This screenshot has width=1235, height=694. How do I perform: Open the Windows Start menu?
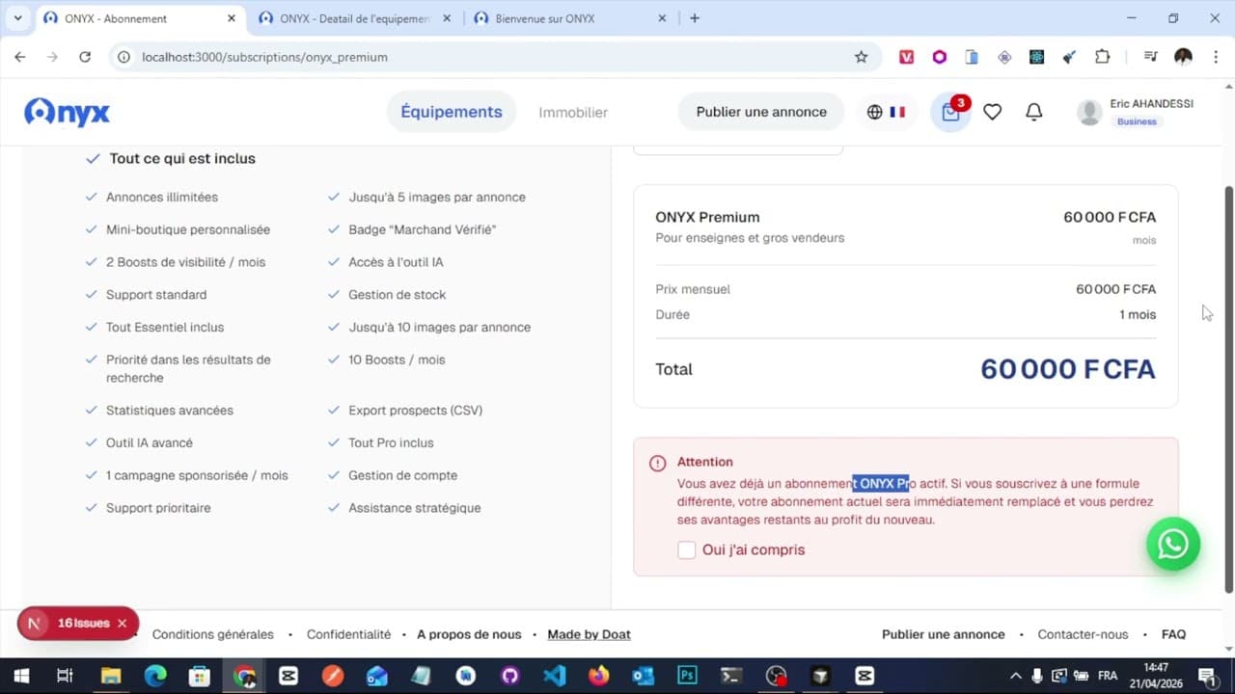(x=20, y=676)
